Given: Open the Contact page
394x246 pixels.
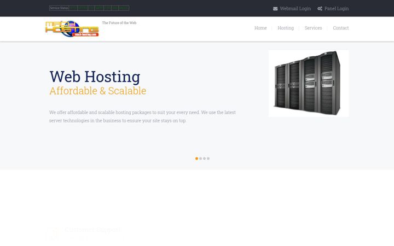Looking at the screenshot, I should click(x=340, y=28).
